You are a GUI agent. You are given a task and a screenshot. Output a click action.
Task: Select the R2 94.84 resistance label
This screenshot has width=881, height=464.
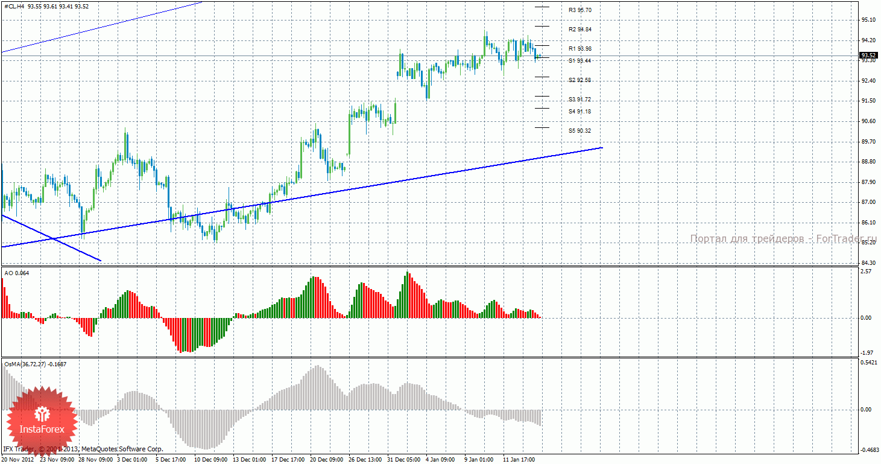579,30
